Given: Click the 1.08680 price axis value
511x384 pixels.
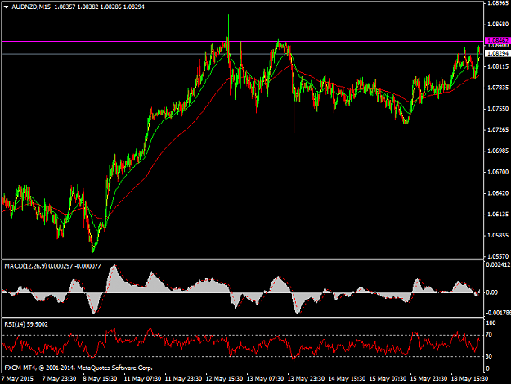Looking at the screenshot, I should pyautogui.click(x=498, y=24).
